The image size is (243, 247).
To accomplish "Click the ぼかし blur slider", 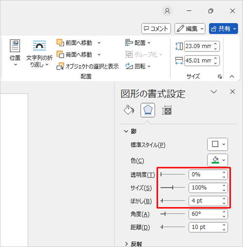I will (173, 201).
